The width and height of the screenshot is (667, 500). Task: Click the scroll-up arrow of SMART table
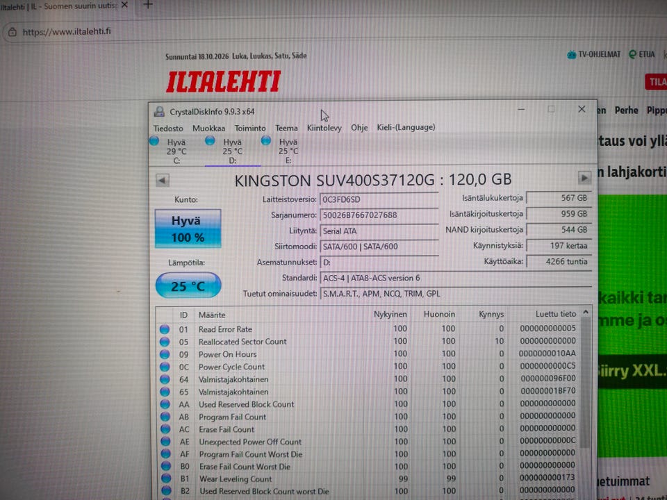coord(586,312)
